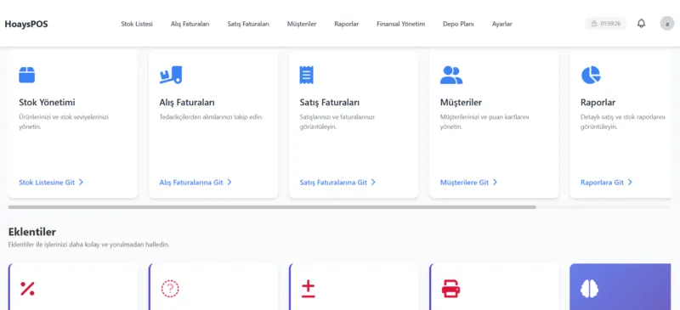Click the plus-minus add-on icon
This screenshot has width=680, height=310.
308,289
